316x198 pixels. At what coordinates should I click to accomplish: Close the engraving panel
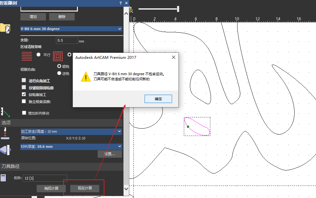(x=126, y=3)
